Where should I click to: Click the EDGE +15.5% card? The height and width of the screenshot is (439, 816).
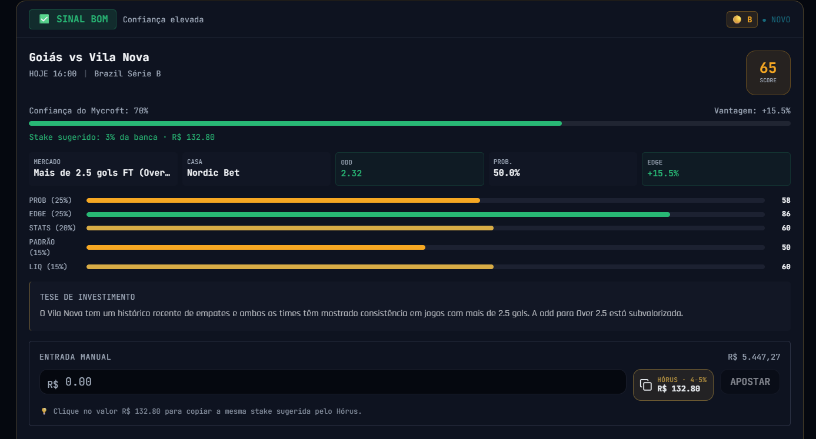coord(716,169)
